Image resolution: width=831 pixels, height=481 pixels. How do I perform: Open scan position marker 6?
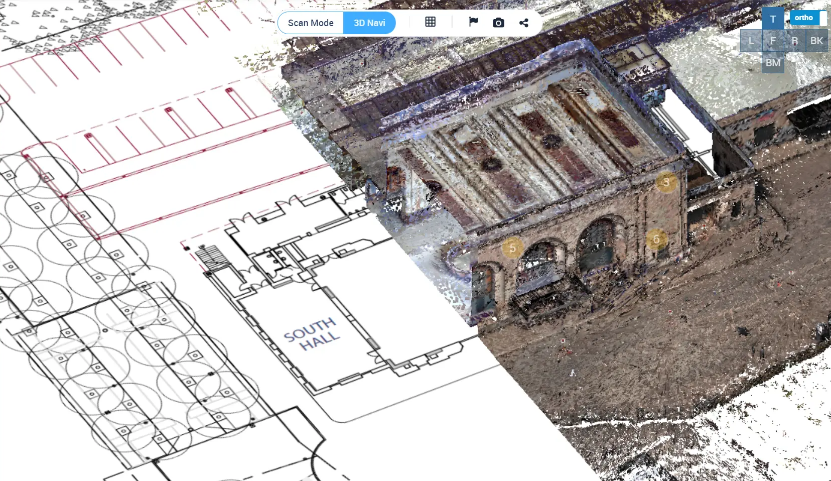656,239
